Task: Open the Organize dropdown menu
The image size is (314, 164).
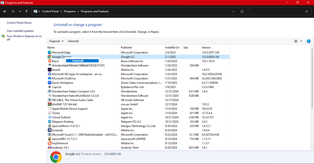Action: coord(56,41)
